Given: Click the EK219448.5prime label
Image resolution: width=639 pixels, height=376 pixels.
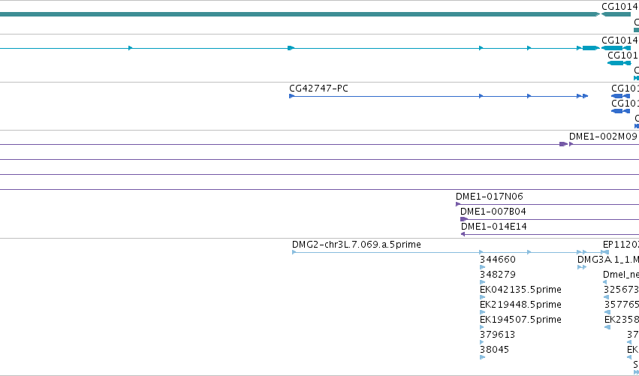Looking at the screenshot, I should click(x=520, y=305).
